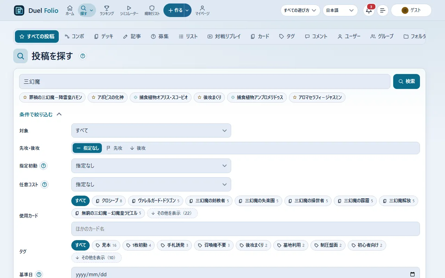Select suggestion アロマセラフィ－ジャスミン
The width and height of the screenshot is (445, 278).
tap(317, 98)
